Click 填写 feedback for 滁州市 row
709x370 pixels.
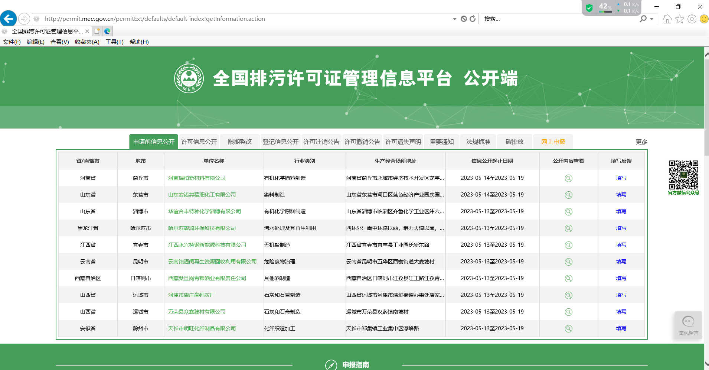click(x=621, y=328)
